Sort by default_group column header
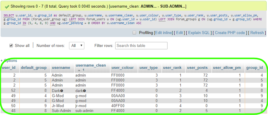Viewport: 268px width, 115px height. [34, 68]
